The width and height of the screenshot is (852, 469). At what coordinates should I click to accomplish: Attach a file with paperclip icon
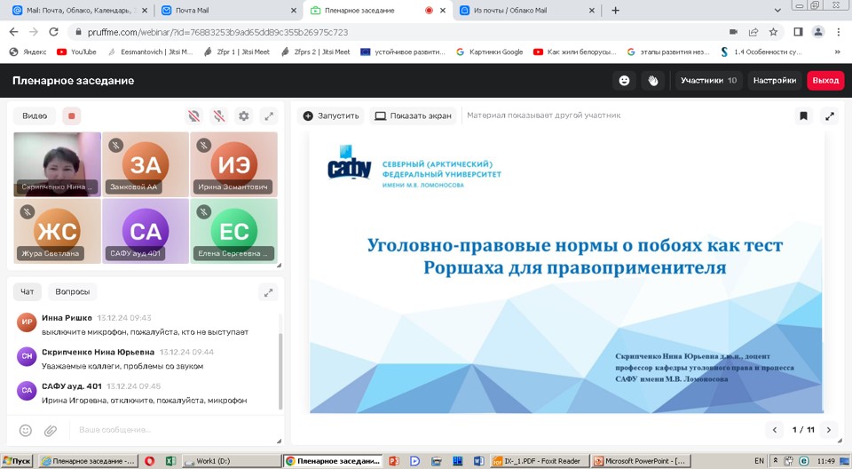(51, 430)
